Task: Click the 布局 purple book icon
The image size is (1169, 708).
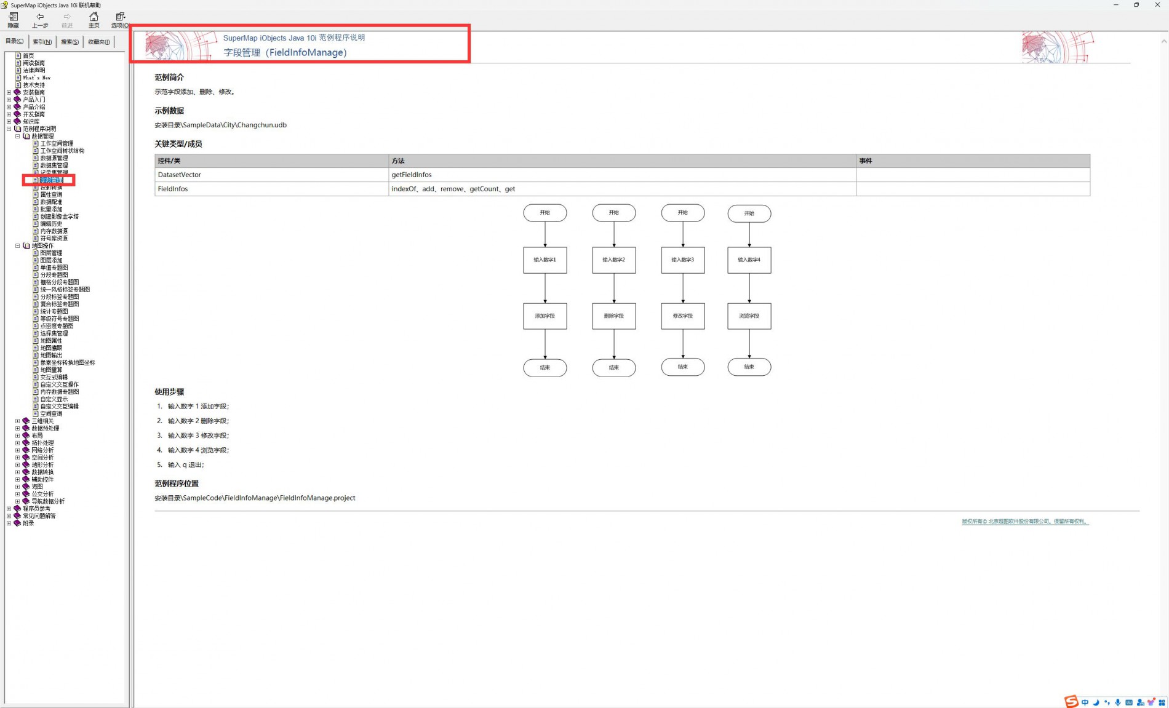Action: [x=26, y=436]
